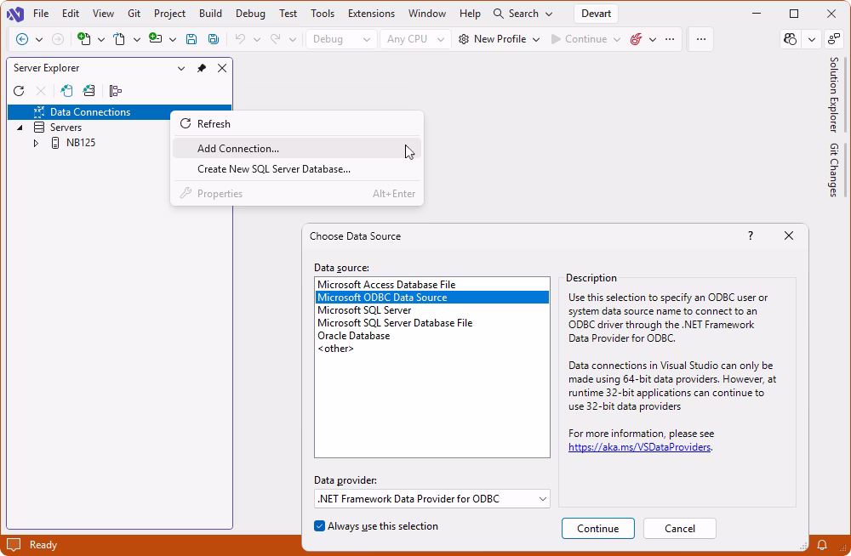Choose Add Connection... from context menu

(x=297, y=149)
